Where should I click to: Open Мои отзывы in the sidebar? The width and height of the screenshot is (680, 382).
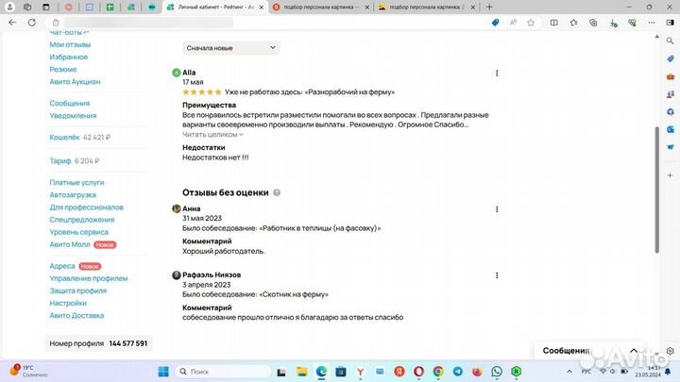(x=70, y=44)
